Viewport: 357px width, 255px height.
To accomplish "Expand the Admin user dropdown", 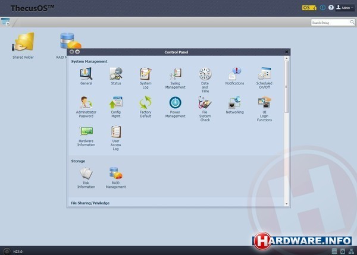I will click(x=345, y=8).
